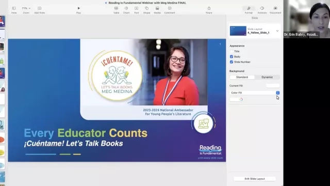
Task: Open the Media insert menu
Action: coord(157,8)
